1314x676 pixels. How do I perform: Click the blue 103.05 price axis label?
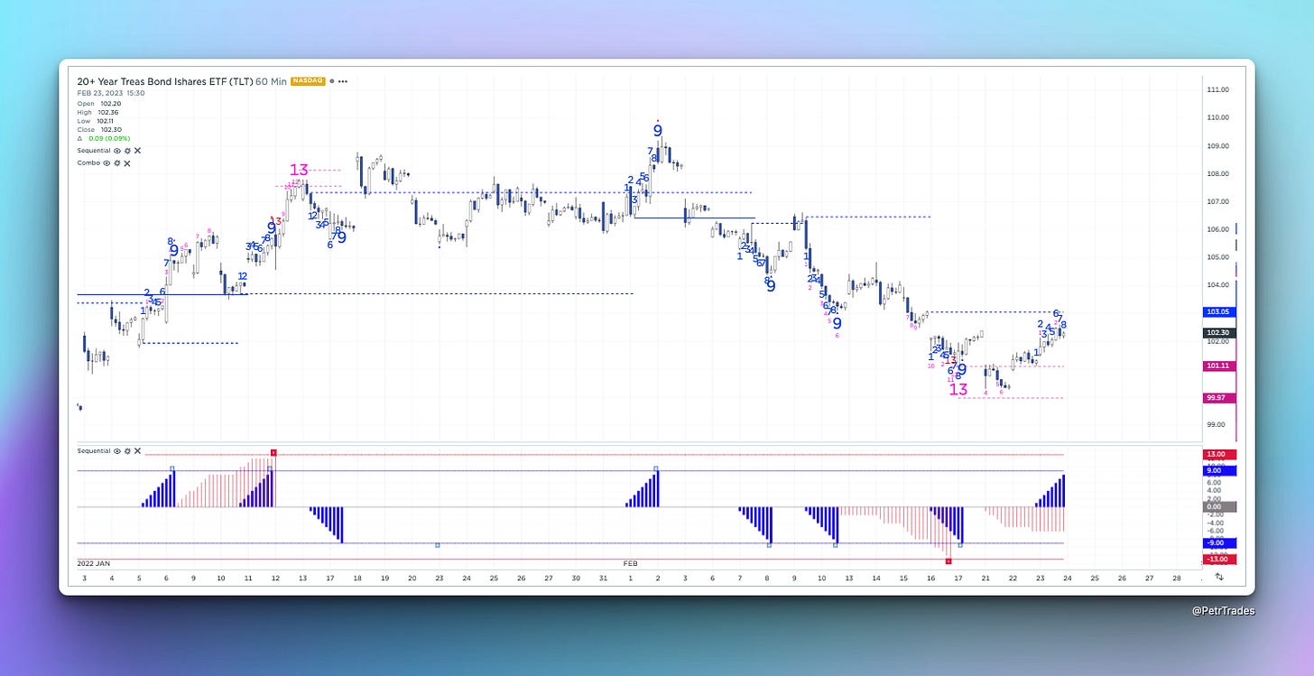tap(1218, 311)
